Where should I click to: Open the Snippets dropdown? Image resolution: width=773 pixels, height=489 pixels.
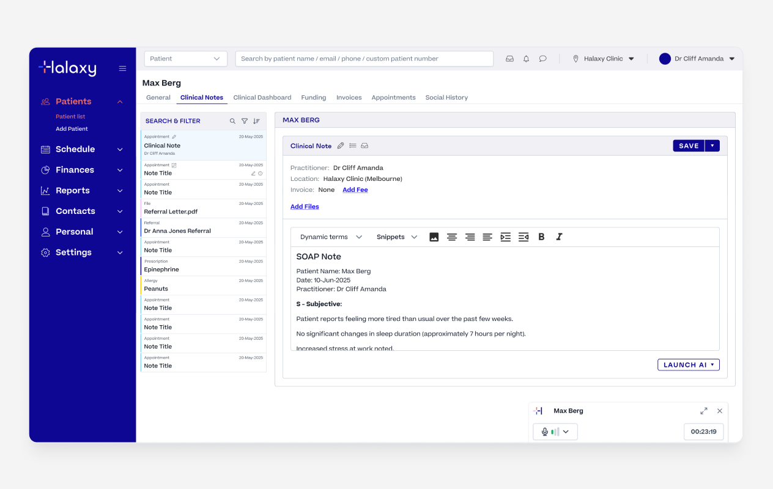point(397,237)
